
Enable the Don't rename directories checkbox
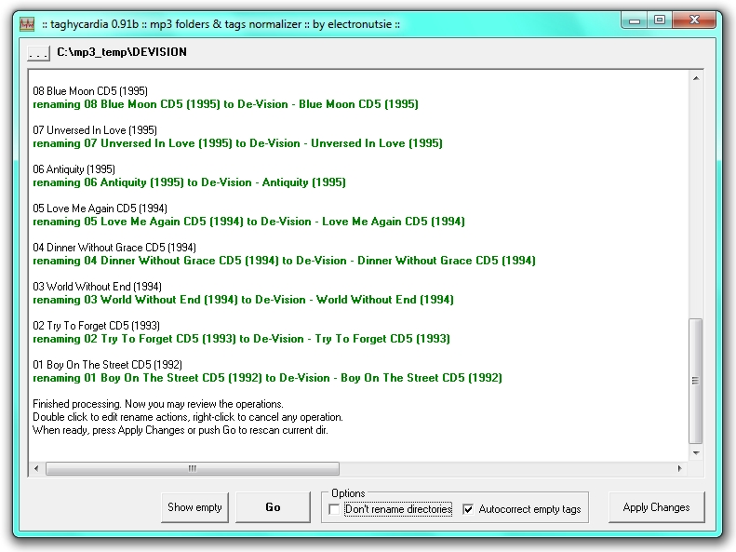tap(334, 509)
